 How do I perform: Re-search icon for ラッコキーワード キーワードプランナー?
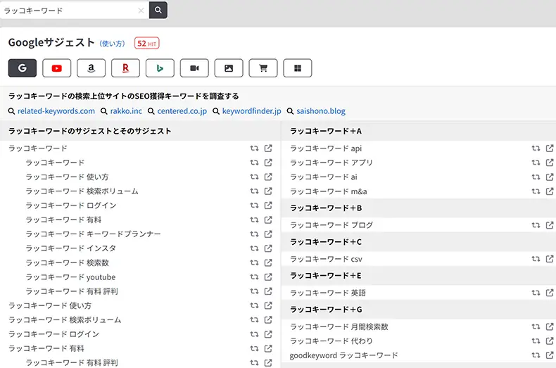click(x=254, y=234)
